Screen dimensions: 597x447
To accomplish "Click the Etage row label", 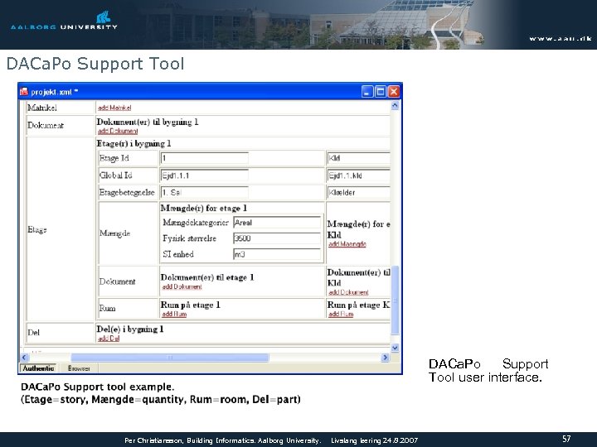I will [x=37, y=229].
